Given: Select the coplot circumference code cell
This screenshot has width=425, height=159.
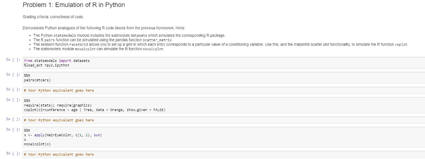Looking at the screenshot, I should pyautogui.click(x=224, y=105).
